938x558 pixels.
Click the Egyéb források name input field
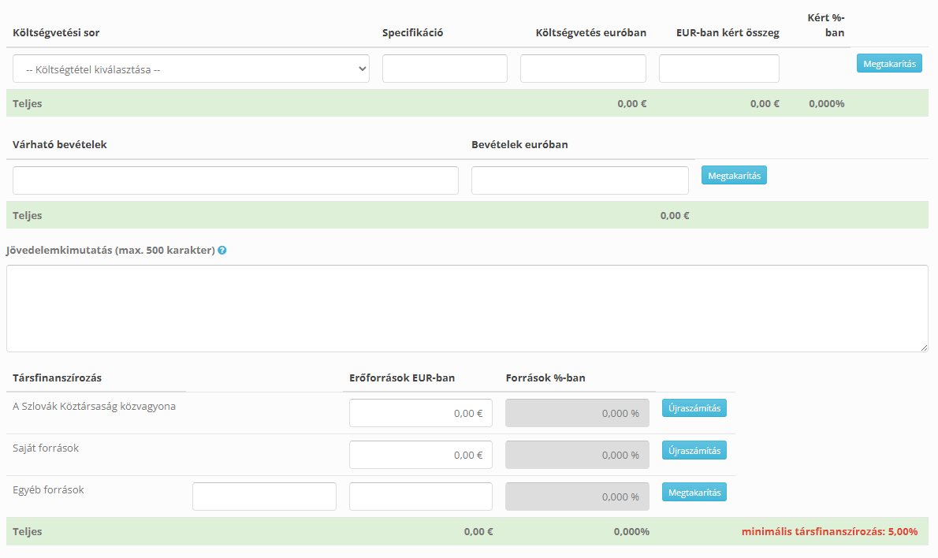coord(264,497)
